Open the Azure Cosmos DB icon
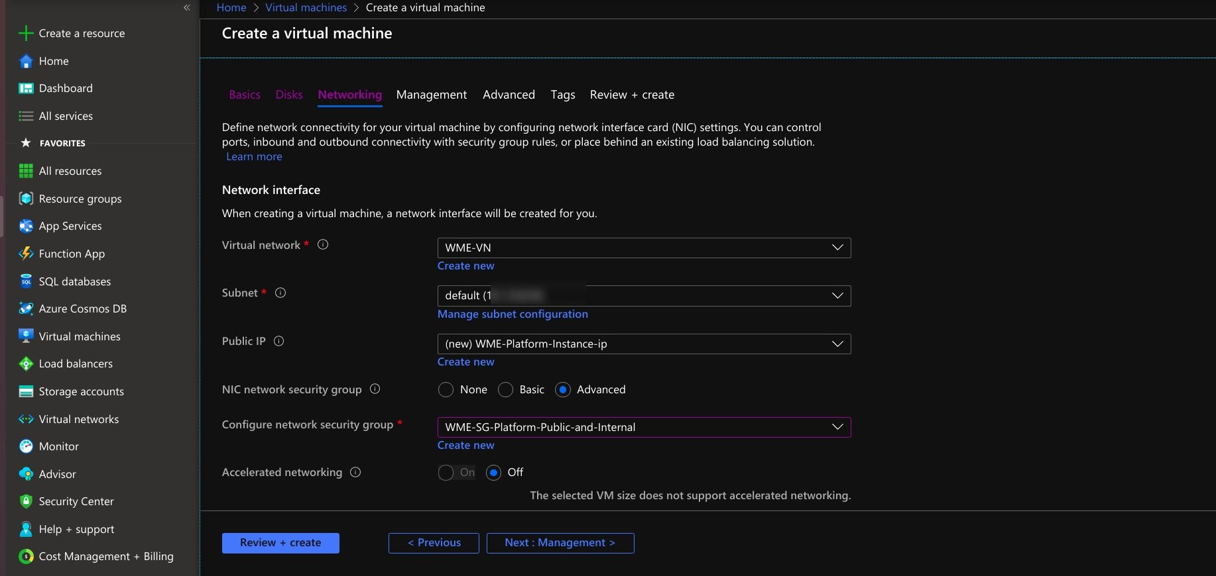This screenshot has height=576, width=1216. (26, 309)
